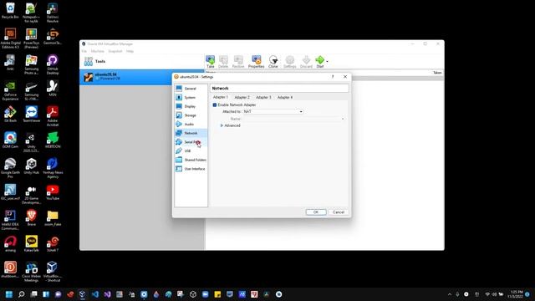The width and height of the screenshot is (535, 301).
Task: Click the Take snapshot toolbar icon
Action: pyautogui.click(x=210, y=62)
